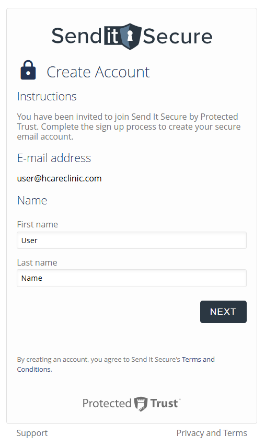Click into the Last name field
The width and height of the screenshot is (265, 447).
click(x=132, y=278)
